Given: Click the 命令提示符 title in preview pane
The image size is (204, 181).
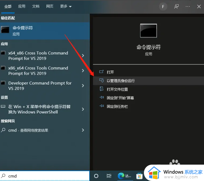Looking at the screenshot, I should [x=148, y=47].
